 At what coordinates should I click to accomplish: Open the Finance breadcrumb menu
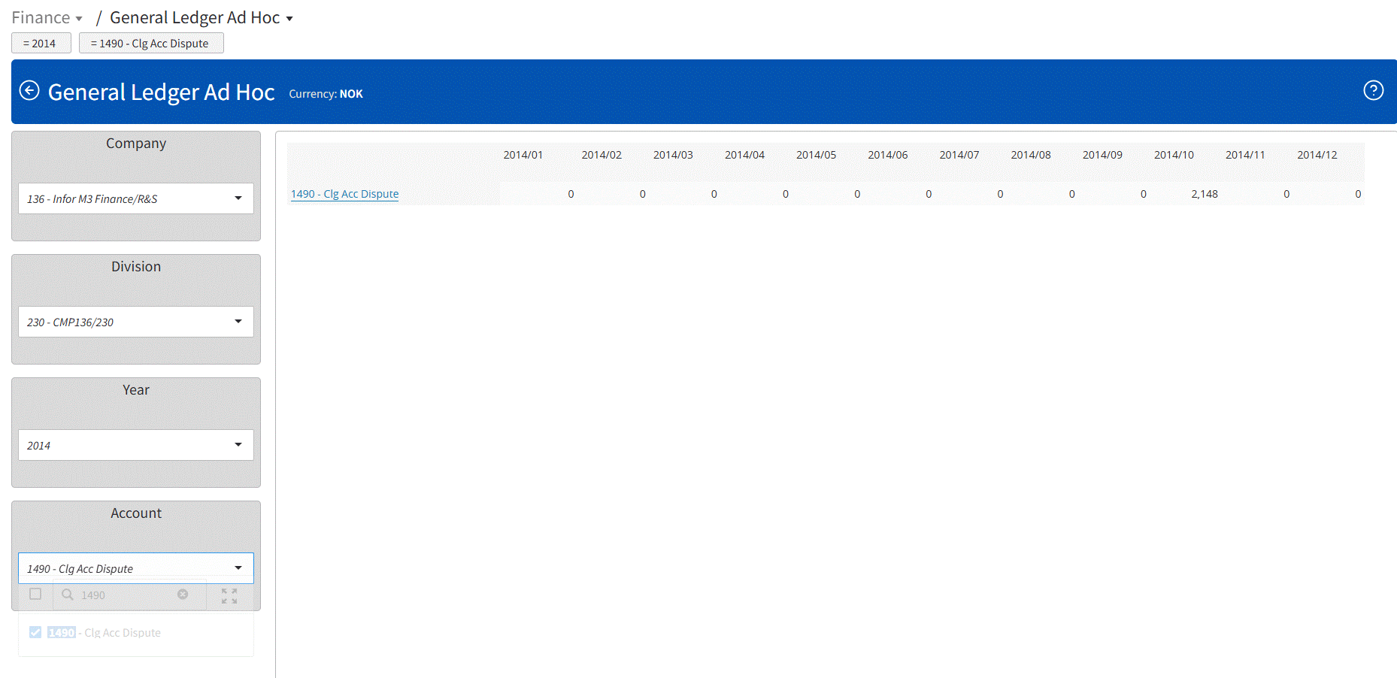41,17
